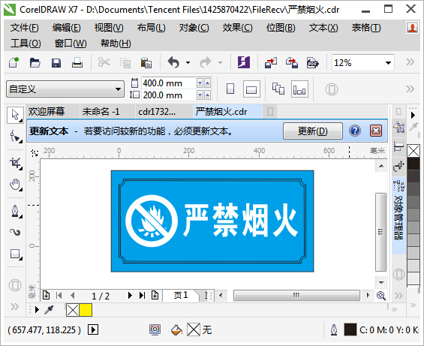Pick yellow swatch in document palette
Viewport: 424px width, 346px height.
(x=86, y=310)
